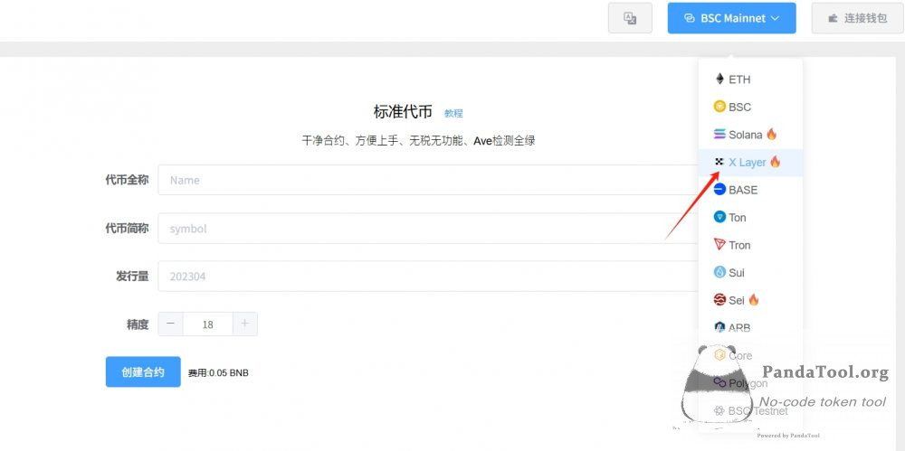
Task: Click the Solana striped logo icon
Action: point(719,135)
